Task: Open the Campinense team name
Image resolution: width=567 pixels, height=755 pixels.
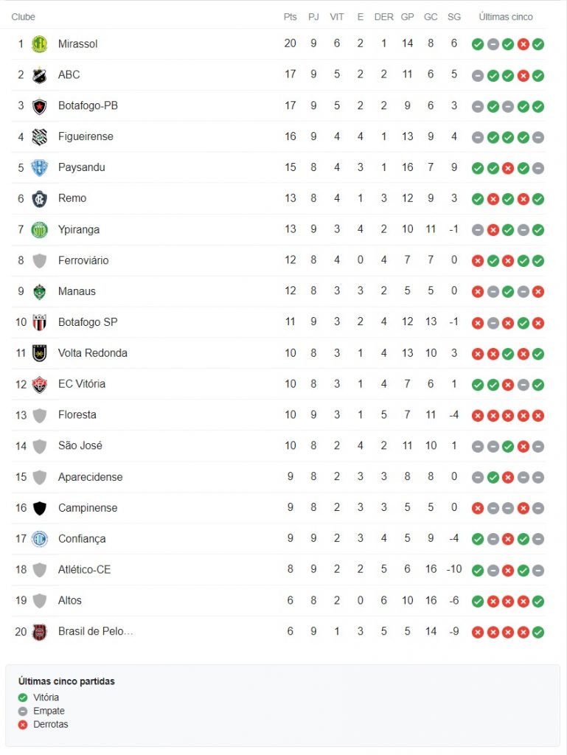Action: (x=88, y=508)
